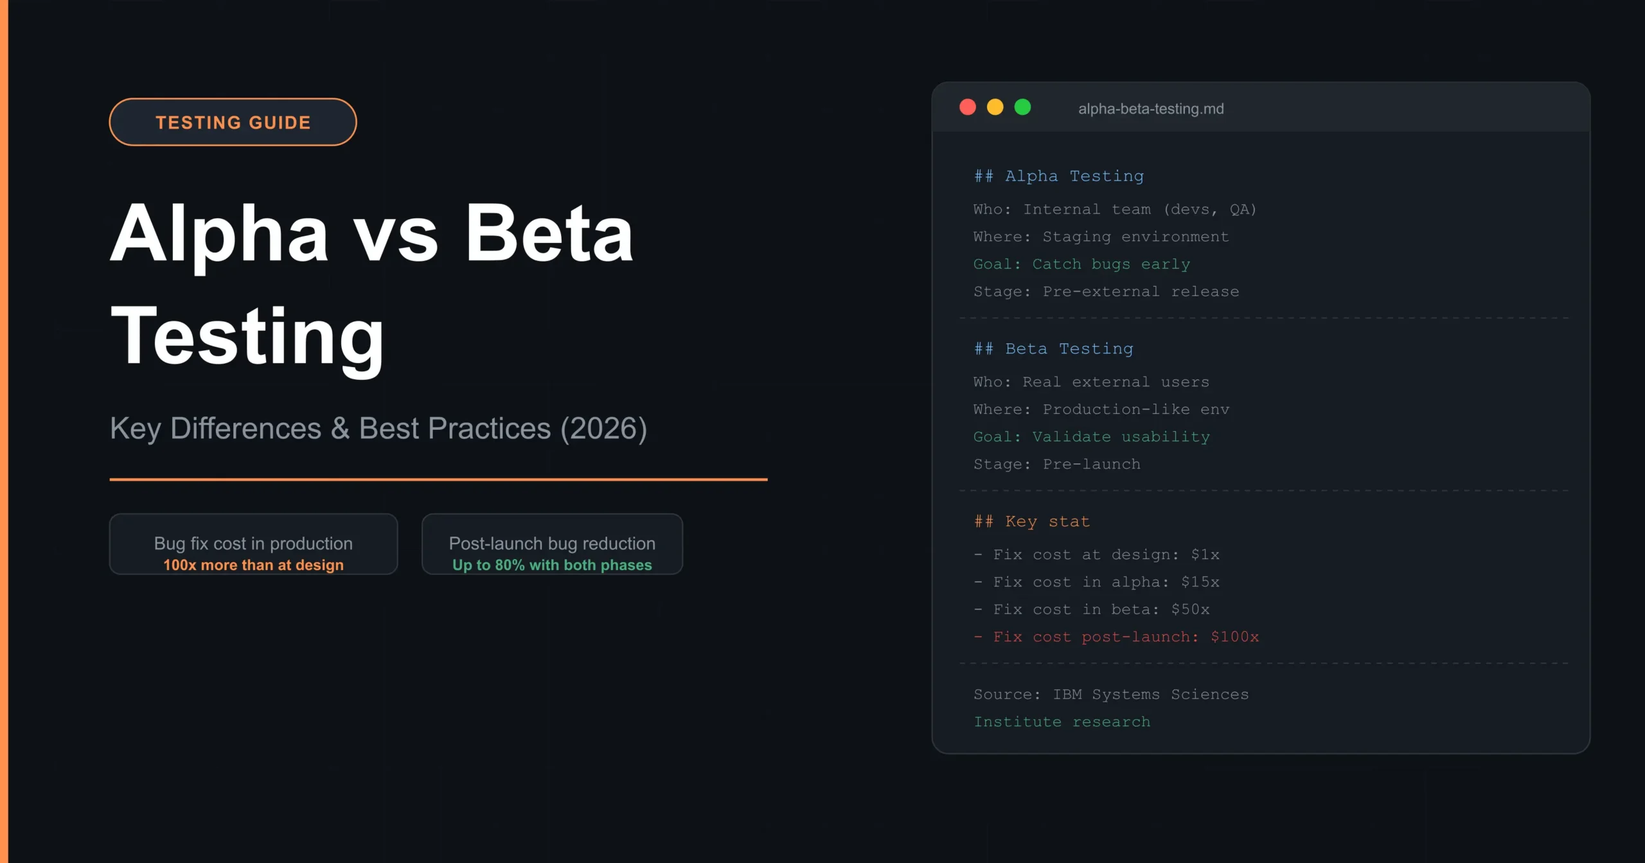Click the 'Where: Production-like env' line
The image size is (1645, 863).
pos(1101,409)
